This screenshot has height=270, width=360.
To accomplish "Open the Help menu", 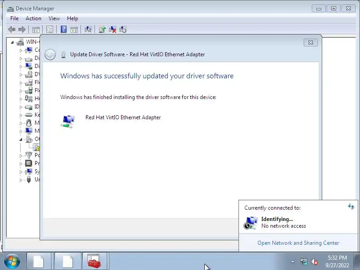I will pyautogui.click(x=72, y=18).
